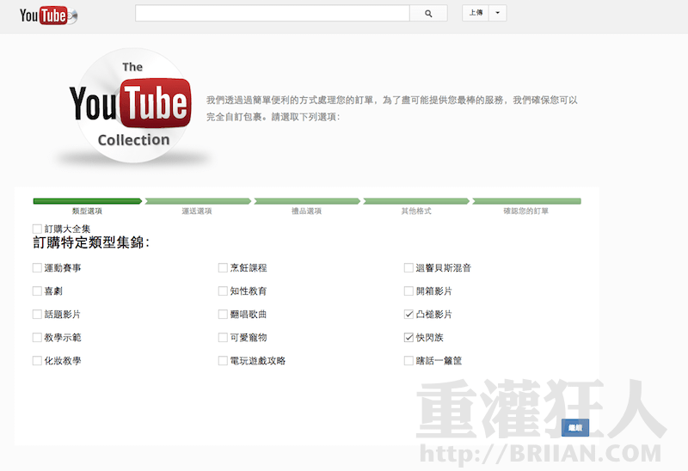This screenshot has height=471, width=688.
Task: Click the YouTube logo in the header
Action: click(47, 15)
